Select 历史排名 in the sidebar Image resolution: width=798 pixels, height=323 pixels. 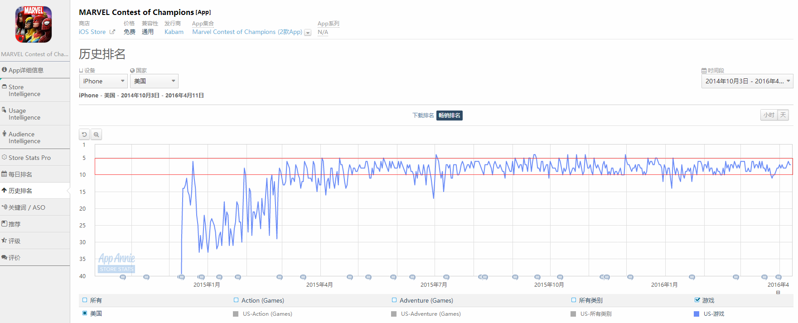pos(35,191)
